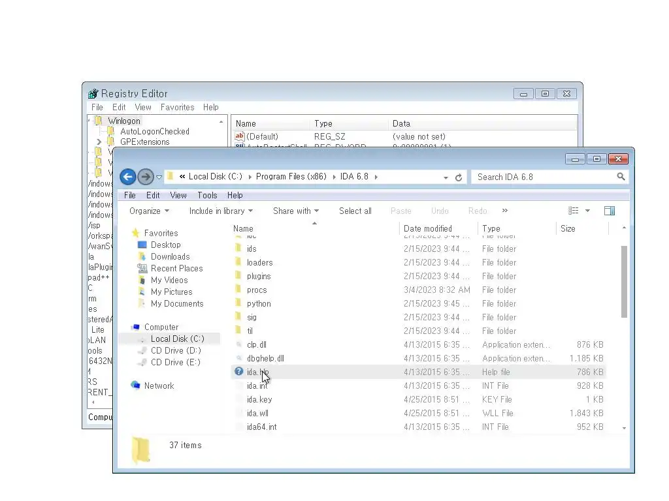Select the loaders folder icon

238,262
